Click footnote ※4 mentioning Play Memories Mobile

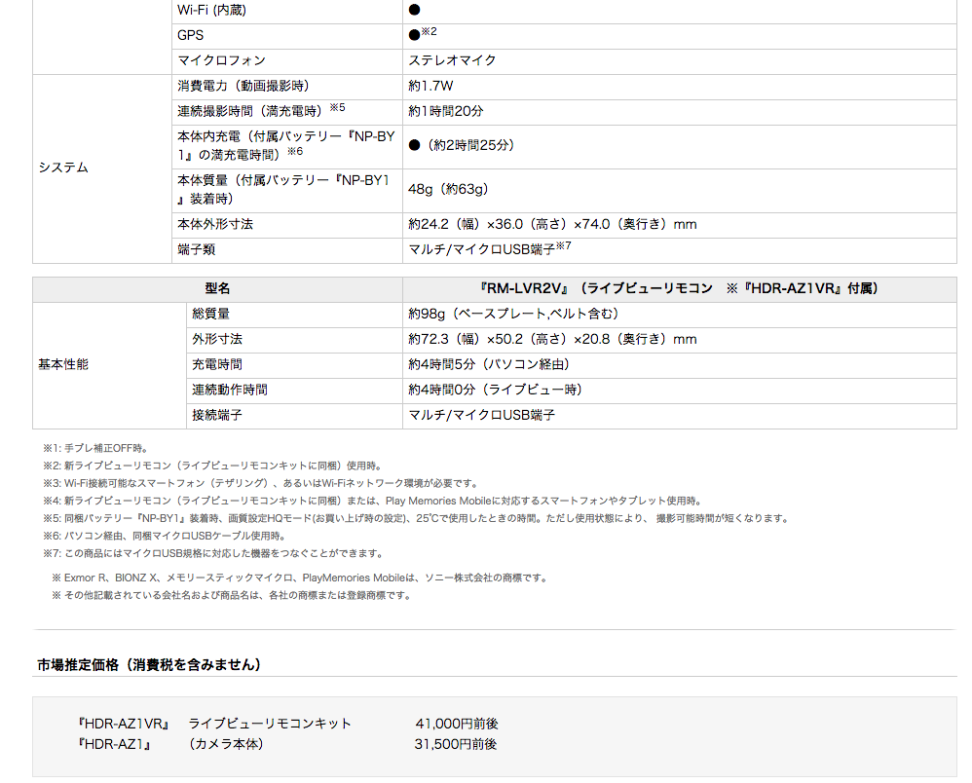point(373,501)
